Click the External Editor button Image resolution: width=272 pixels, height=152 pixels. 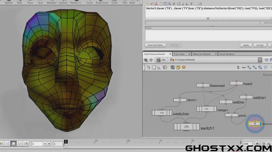tap(155, 45)
